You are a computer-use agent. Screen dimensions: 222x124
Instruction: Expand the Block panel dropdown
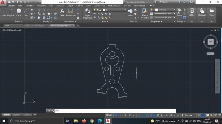click(133, 21)
